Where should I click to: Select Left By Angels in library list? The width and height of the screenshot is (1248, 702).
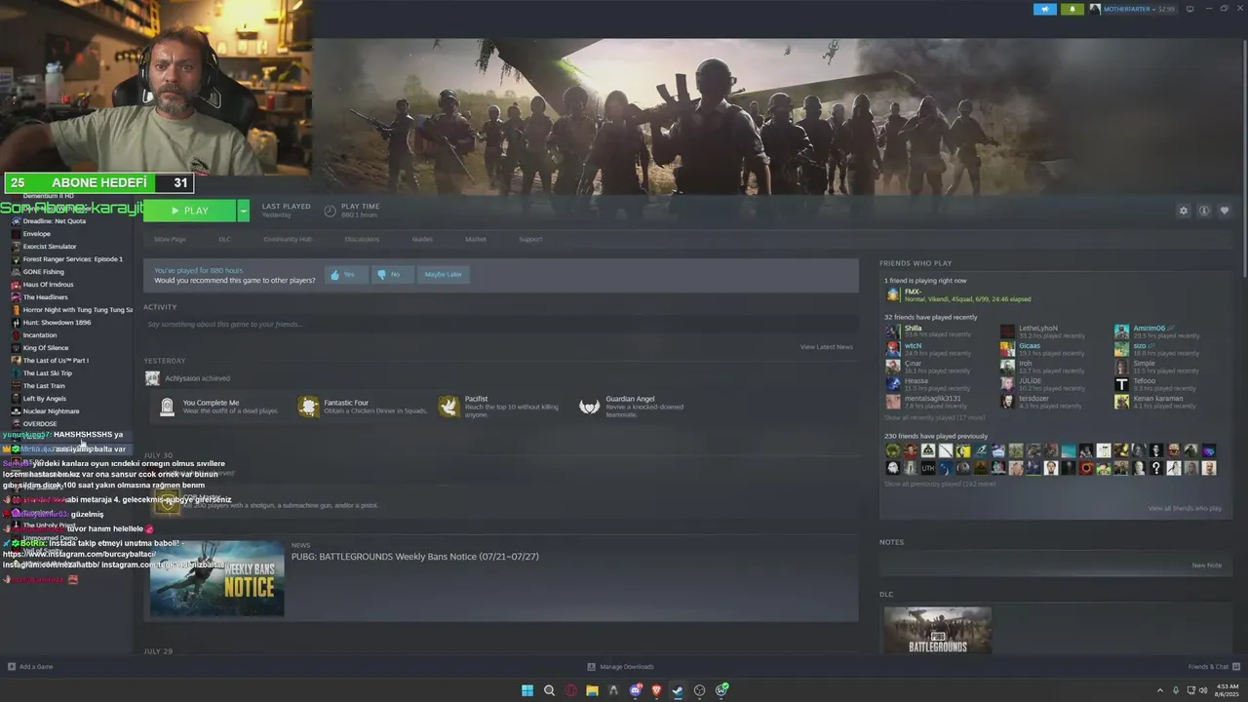[45, 399]
